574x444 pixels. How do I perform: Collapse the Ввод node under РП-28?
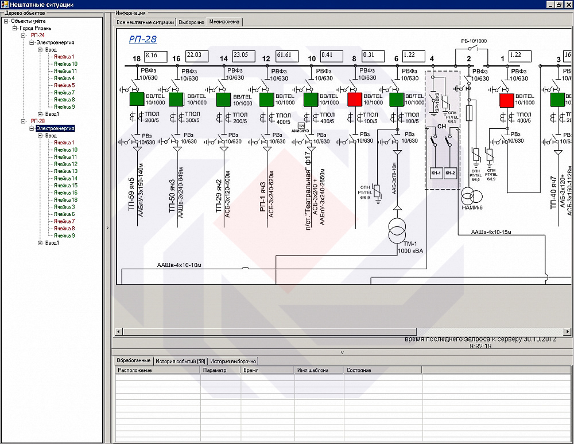pyautogui.click(x=40, y=136)
